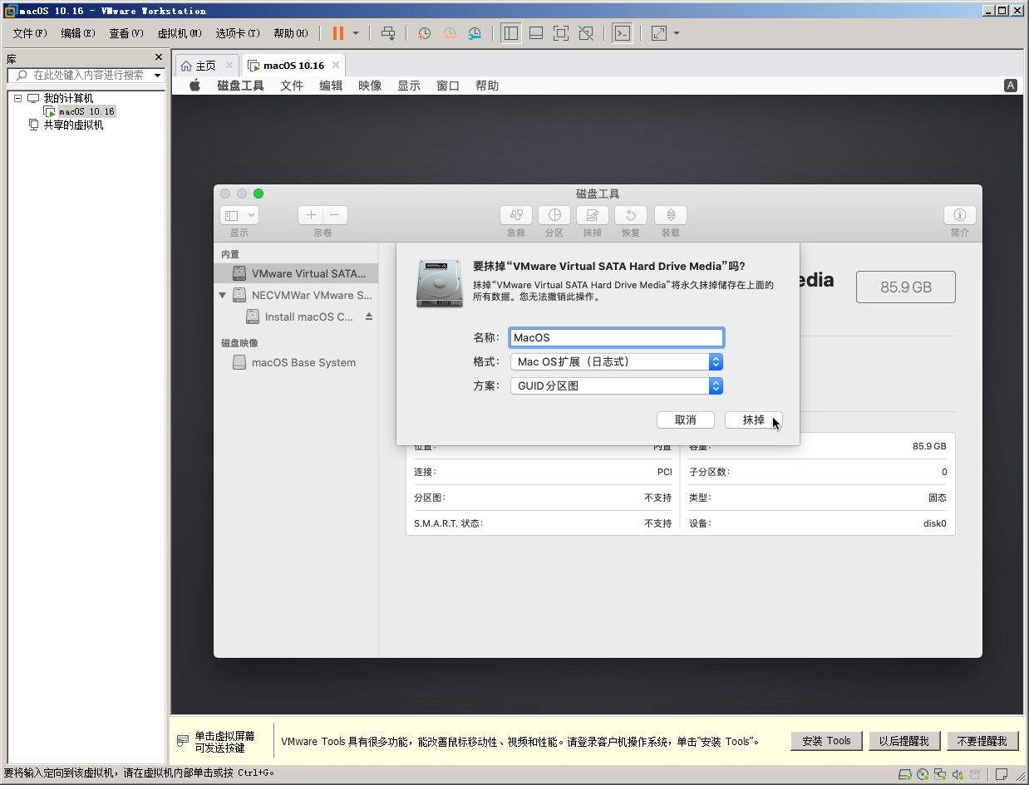
Task: Close the 主页 tab
Action: tap(229, 65)
